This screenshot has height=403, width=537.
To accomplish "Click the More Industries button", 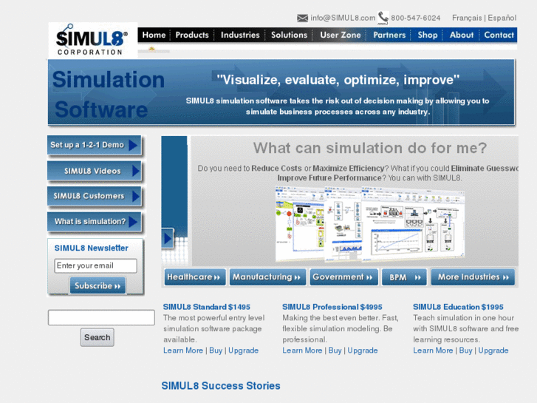I will point(473,277).
